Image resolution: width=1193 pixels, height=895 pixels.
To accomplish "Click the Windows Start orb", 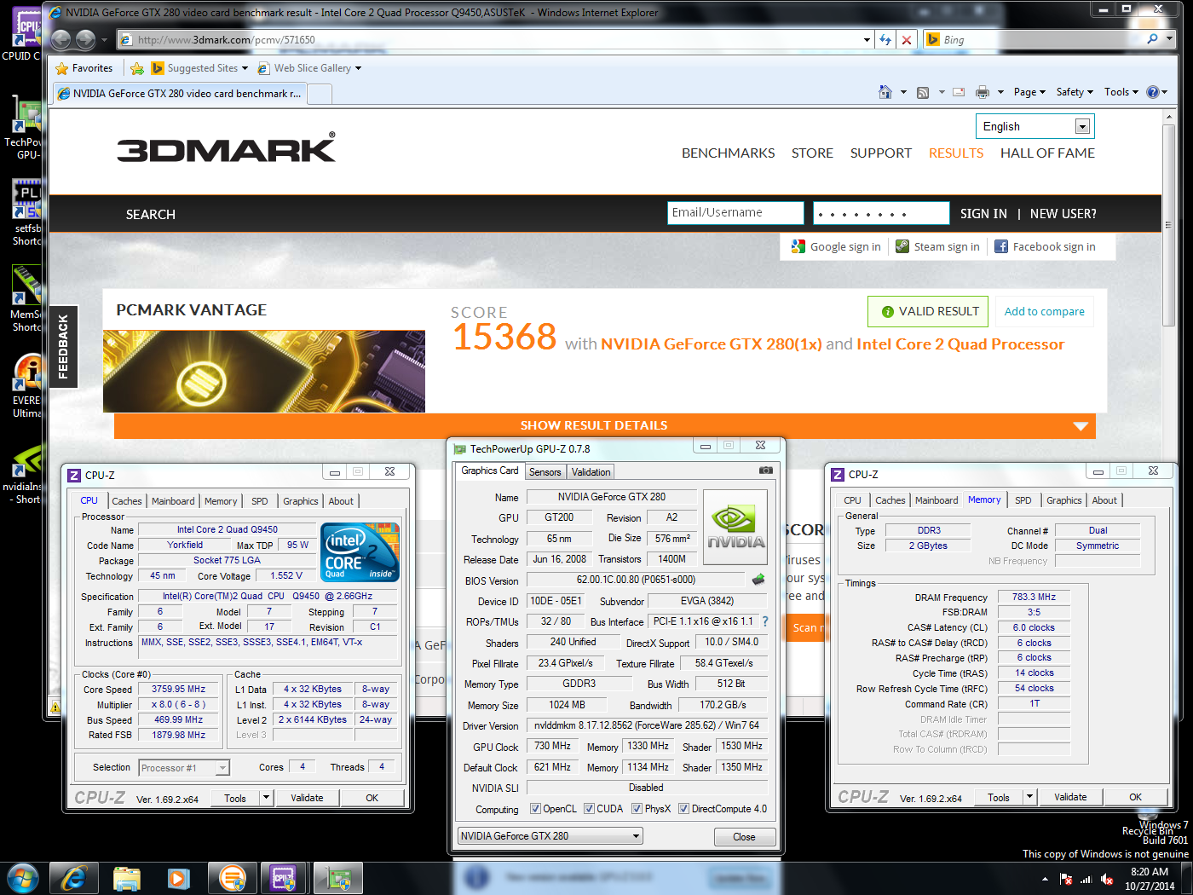I will point(23,878).
